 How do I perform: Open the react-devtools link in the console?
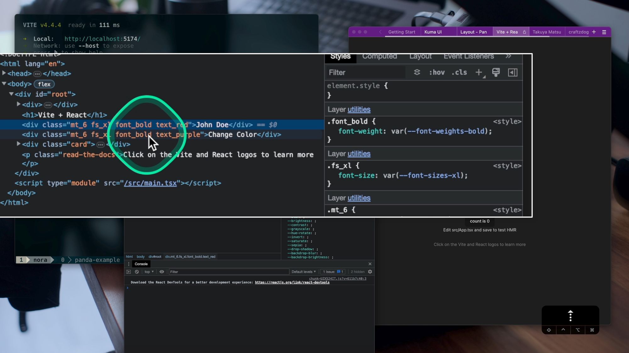292,282
